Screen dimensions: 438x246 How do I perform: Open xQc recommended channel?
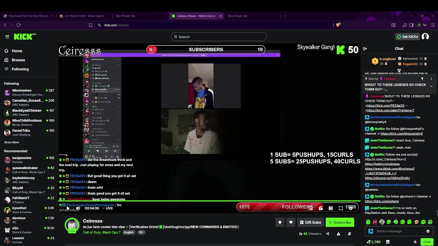[x=29, y=230]
